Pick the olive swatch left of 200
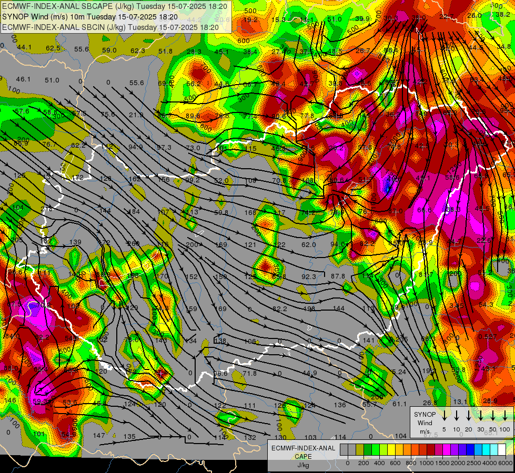515x473 pixels. (x=360, y=449)
